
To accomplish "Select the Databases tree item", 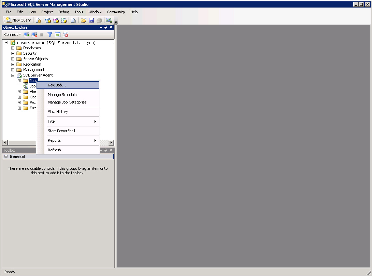I will (x=32, y=48).
